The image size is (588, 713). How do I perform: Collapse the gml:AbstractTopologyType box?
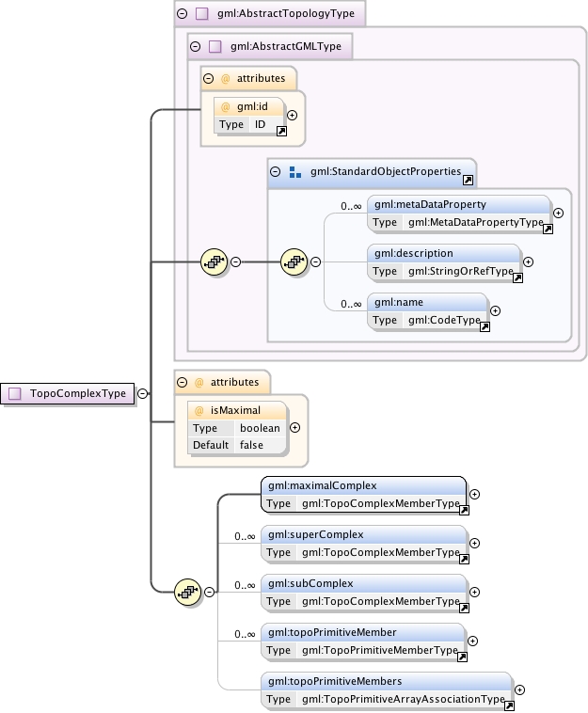tap(182, 14)
